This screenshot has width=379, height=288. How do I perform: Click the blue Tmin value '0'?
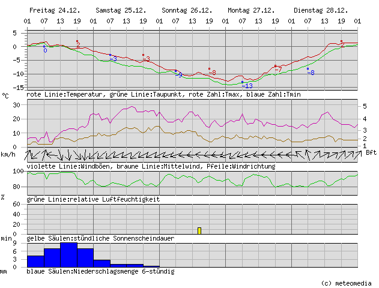point(45,50)
